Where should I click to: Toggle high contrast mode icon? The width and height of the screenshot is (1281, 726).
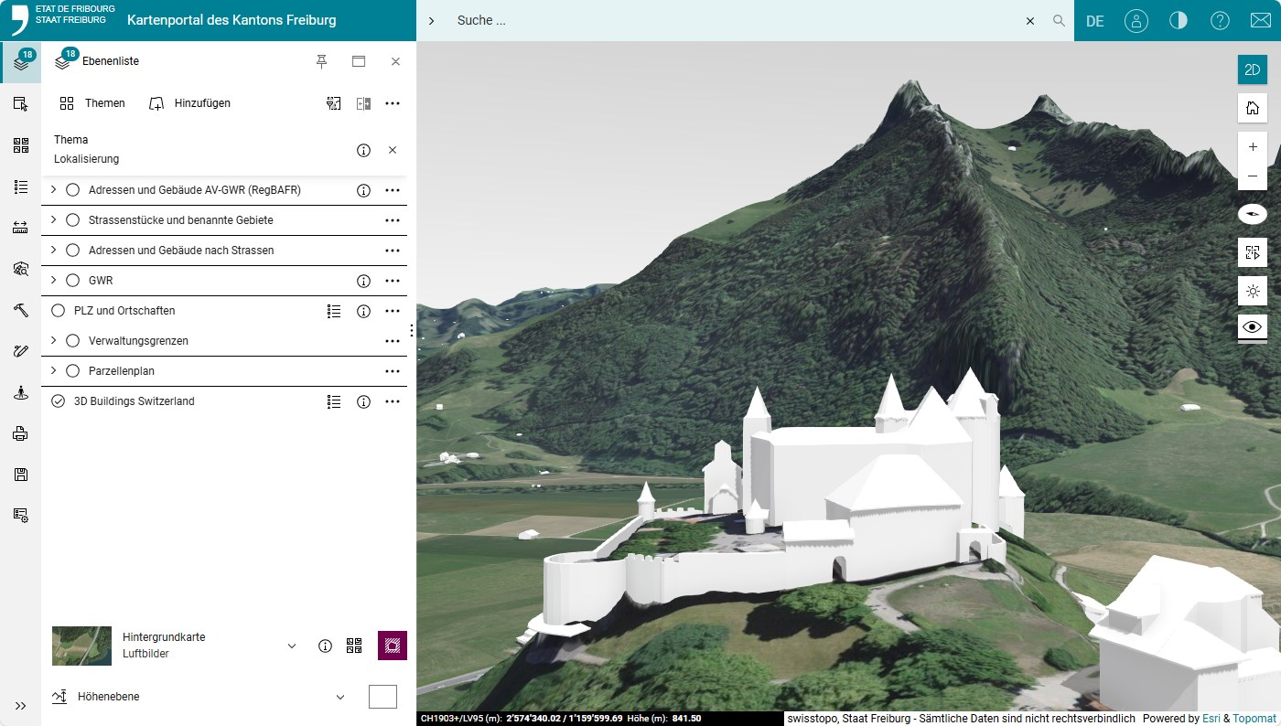(1178, 20)
